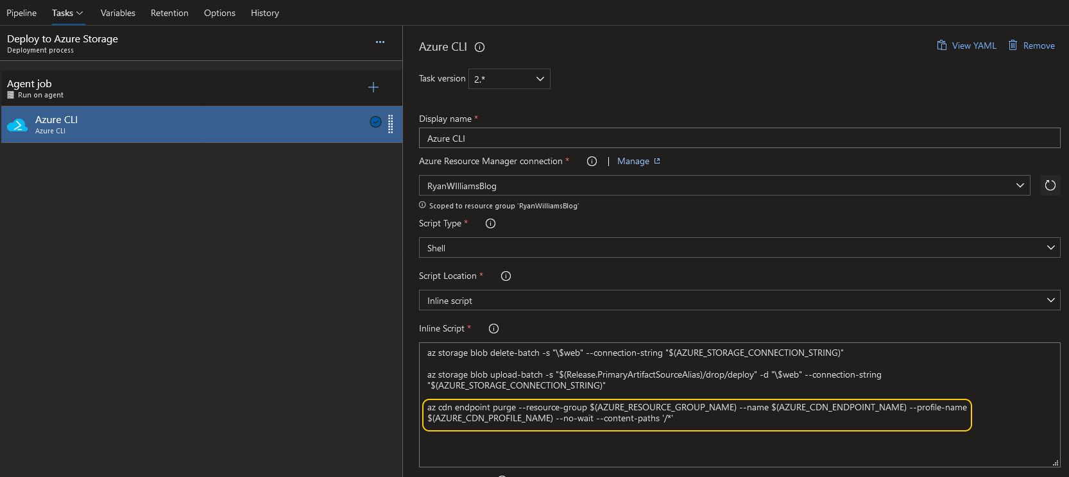Click the trash can Remove icon
Image resolution: width=1069 pixels, height=477 pixels.
point(1013,45)
